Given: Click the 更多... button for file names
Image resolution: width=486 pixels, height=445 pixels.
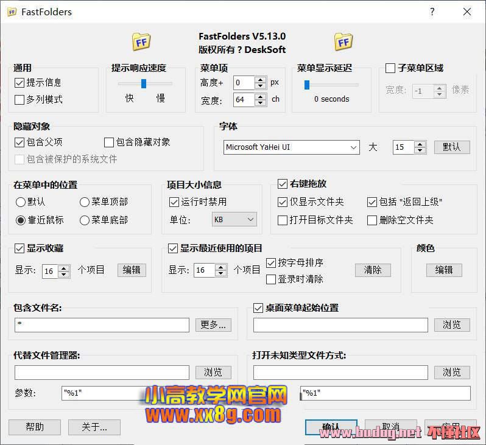Looking at the screenshot, I should (x=213, y=324).
